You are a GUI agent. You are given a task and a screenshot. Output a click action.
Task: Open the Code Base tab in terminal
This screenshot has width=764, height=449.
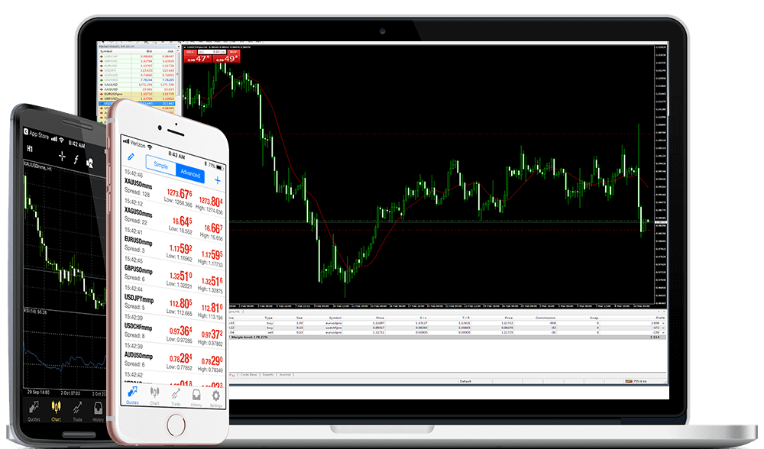tap(248, 374)
